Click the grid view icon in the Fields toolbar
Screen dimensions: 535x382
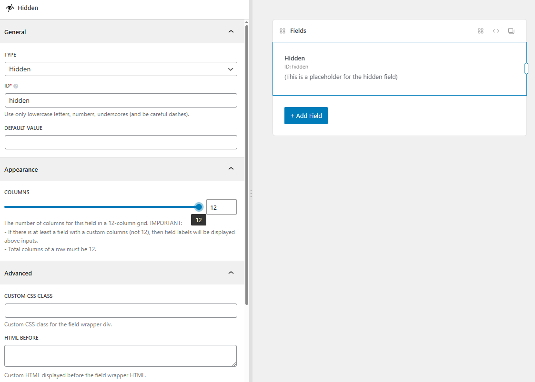click(481, 31)
